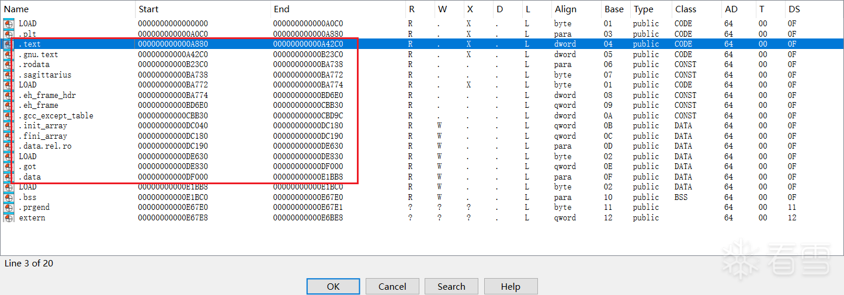Click the segment icon beside .prgend
The height and width of the screenshot is (295, 844).
tap(9, 207)
